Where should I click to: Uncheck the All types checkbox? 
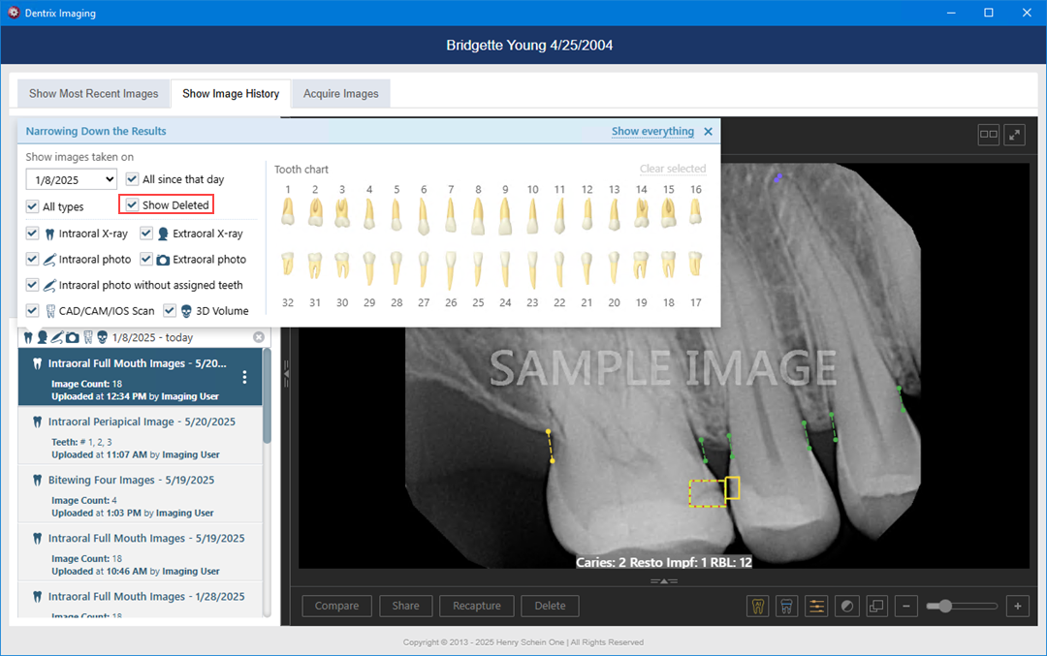pyautogui.click(x=32, y=206)
